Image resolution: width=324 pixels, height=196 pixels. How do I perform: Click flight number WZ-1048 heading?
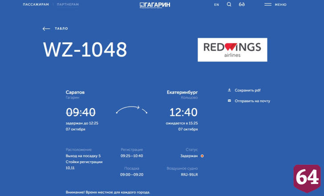(x=85, y=49)
